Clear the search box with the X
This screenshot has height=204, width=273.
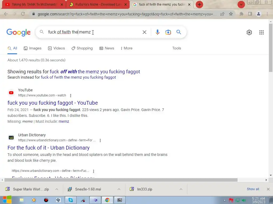(144, 32)
